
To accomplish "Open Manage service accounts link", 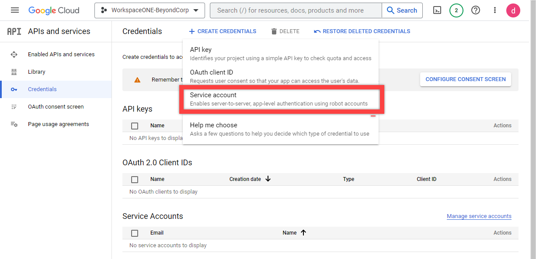I will (x=479, y=216).
